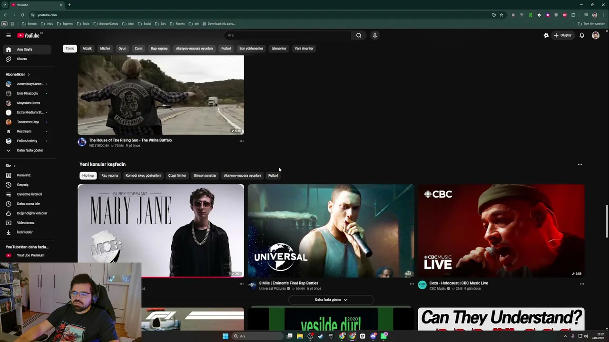The width and height of the screenshot is (609, 342).
Task: Select the Müzik filter chip
Action: pyautogui.click(x=87, y=48)
